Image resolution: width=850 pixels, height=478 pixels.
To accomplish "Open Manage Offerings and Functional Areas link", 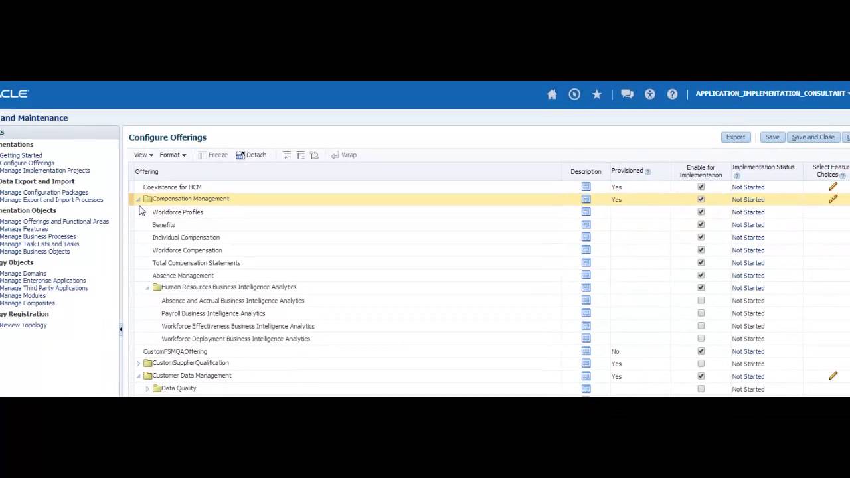I will 54,222.
